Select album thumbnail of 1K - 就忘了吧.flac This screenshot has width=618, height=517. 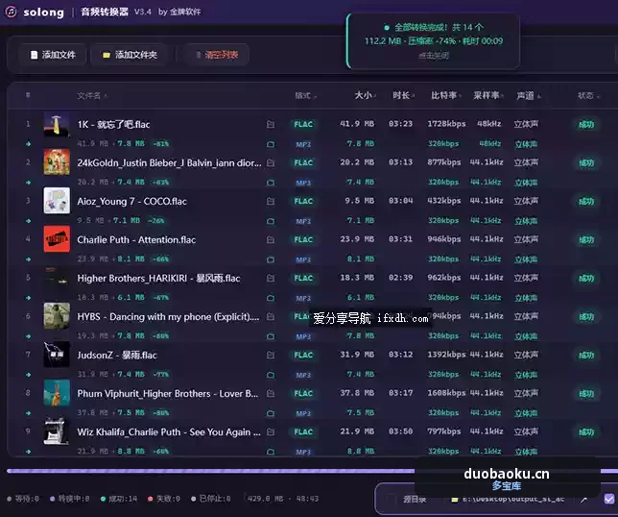point(57,124)
